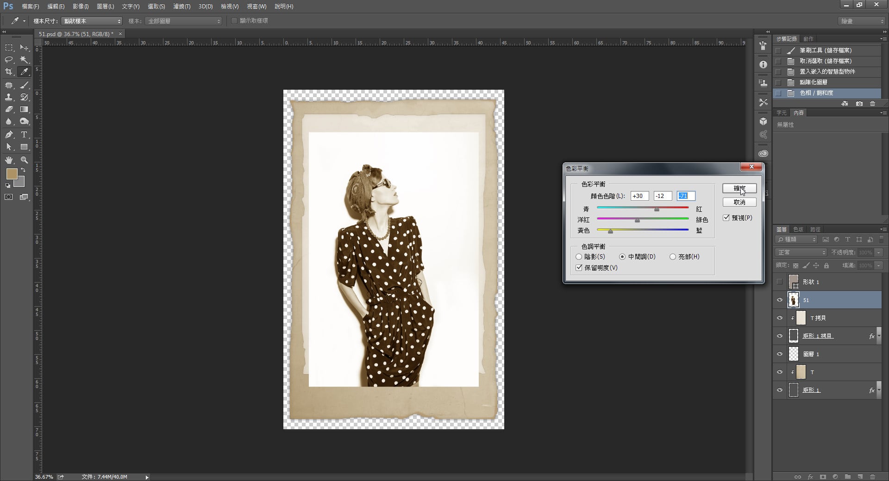Pick the Crop tool
889x481 pixels.
tap(9, 72)
